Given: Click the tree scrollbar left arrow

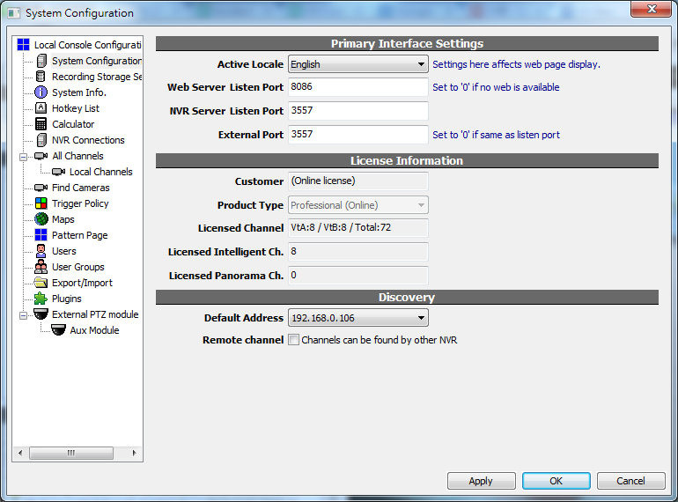Looking at the screenshot, I should pyautogui.click(x=20, y=453).
